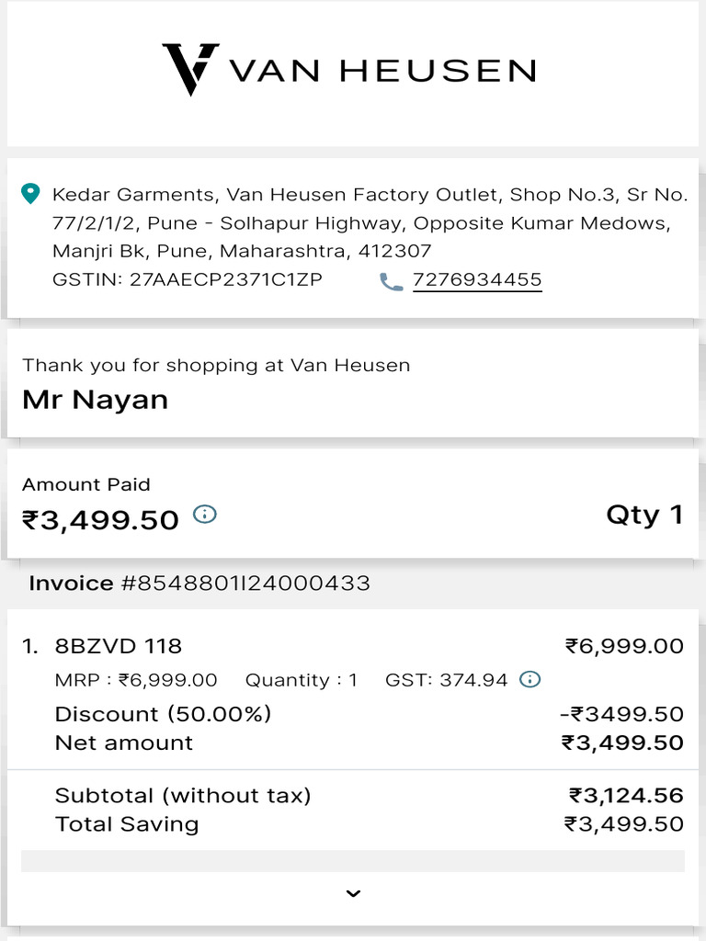This screenshot has width=706, height=941.
Task: Click the gray bar above the chevron
Action: click(353, 861)
